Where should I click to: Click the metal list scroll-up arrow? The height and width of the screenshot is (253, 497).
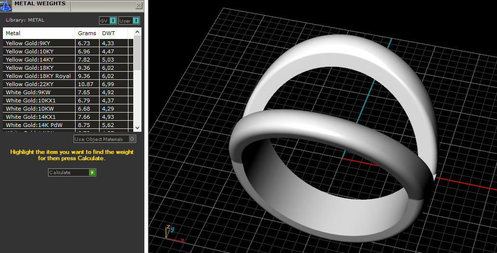coord(137,32)
